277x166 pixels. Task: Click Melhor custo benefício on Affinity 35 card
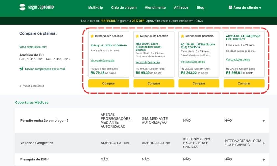pyautogui.click(x=109, y=36)
